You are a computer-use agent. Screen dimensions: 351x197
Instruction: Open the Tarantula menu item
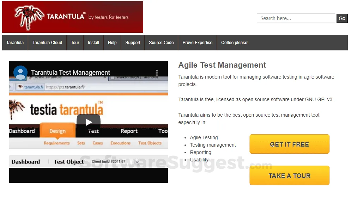(x=15, y=43)
